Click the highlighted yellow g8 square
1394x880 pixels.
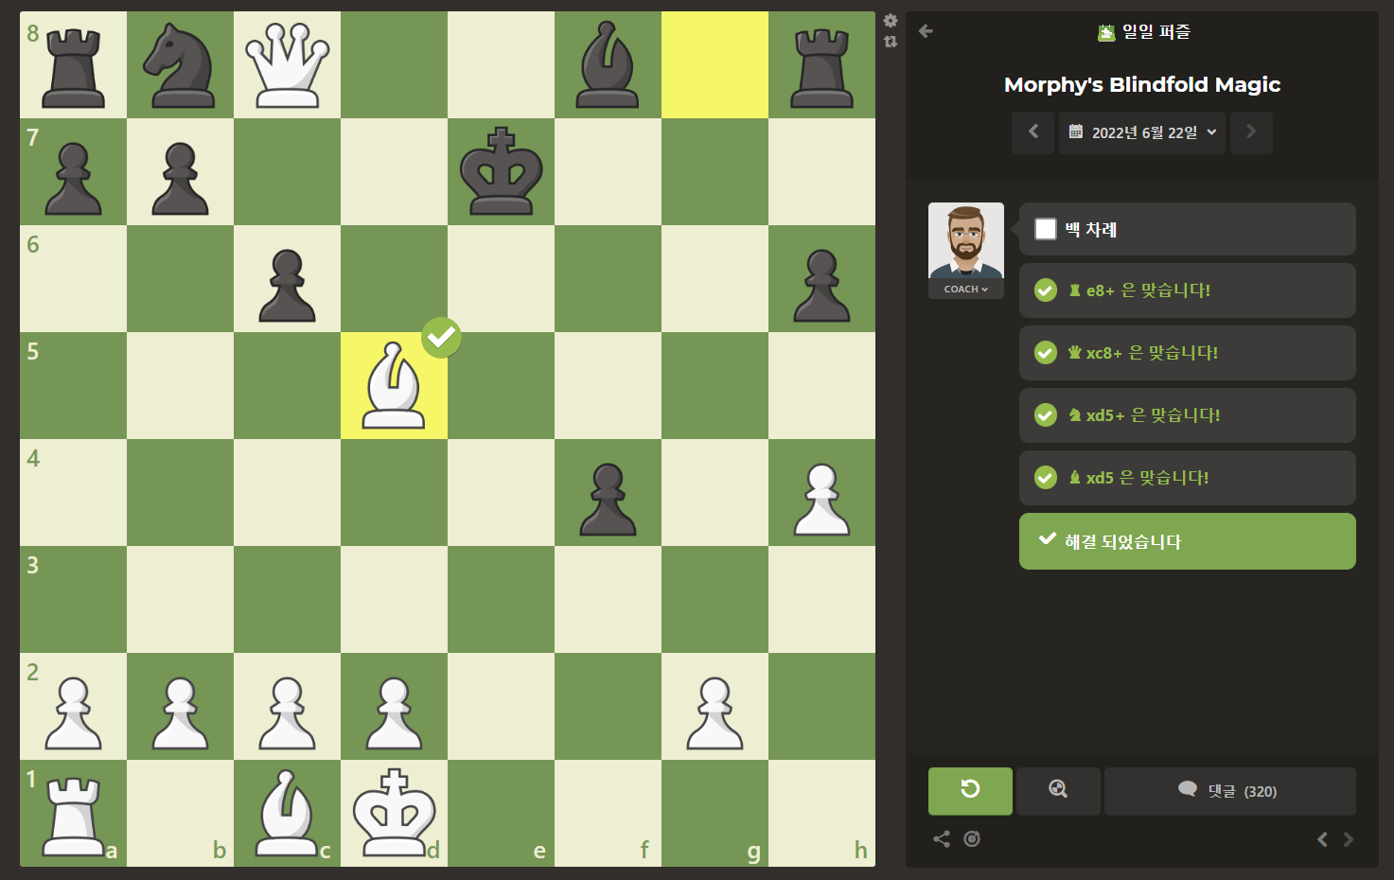pyautogui.click(x=715, y=65)
